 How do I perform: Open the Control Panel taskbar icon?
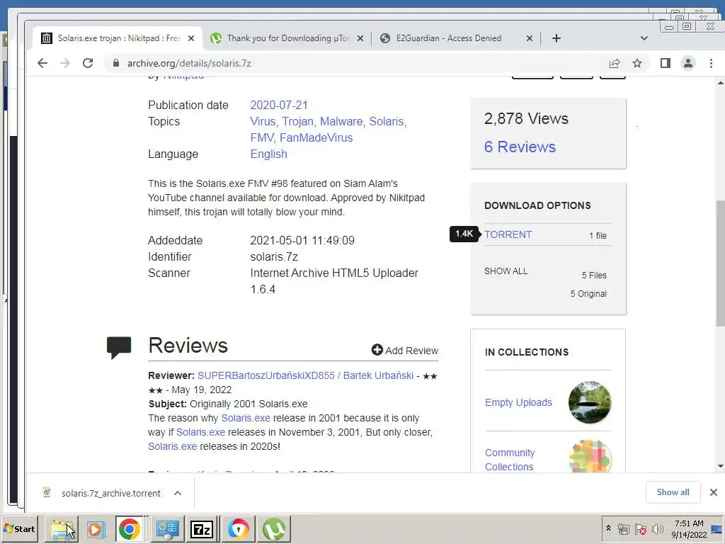pos(167,528)
